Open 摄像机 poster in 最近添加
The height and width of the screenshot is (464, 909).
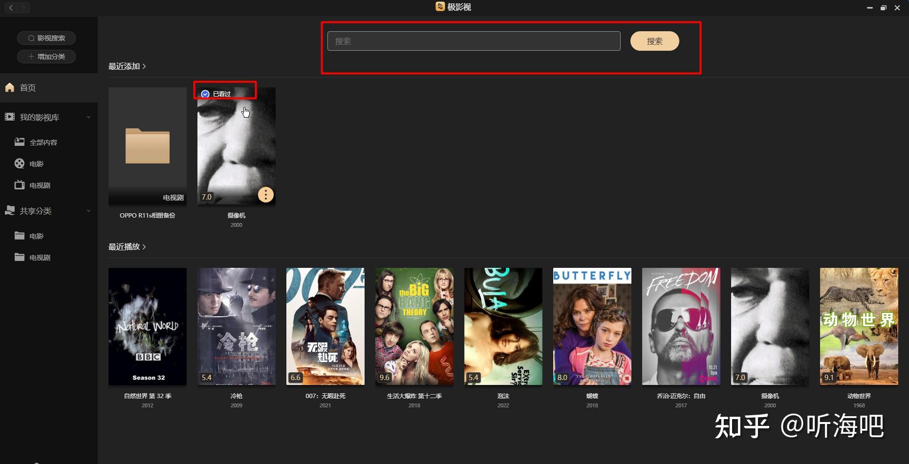pos(237,146)
